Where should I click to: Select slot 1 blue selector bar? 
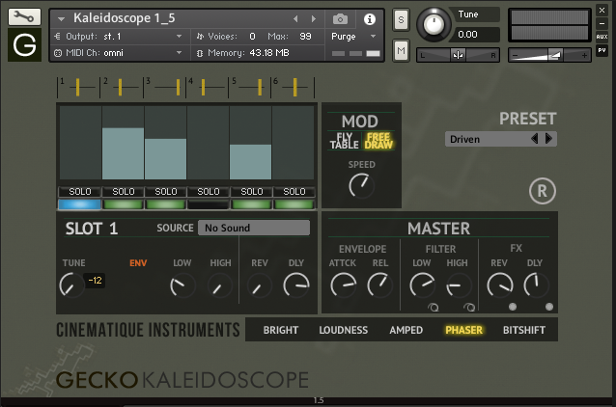pos(80,204)
